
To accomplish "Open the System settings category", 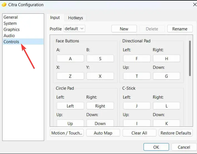I will tap(10, 23).
